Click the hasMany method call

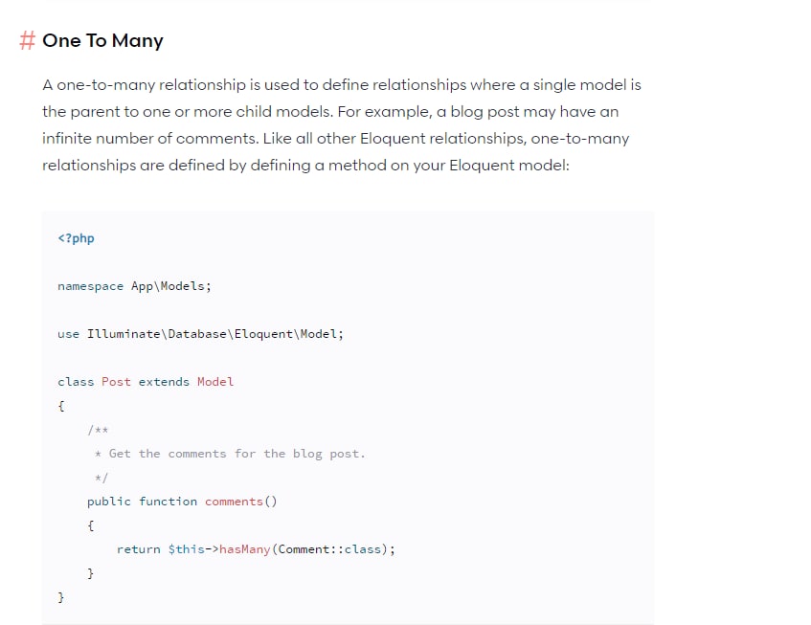tap(245, 549)
